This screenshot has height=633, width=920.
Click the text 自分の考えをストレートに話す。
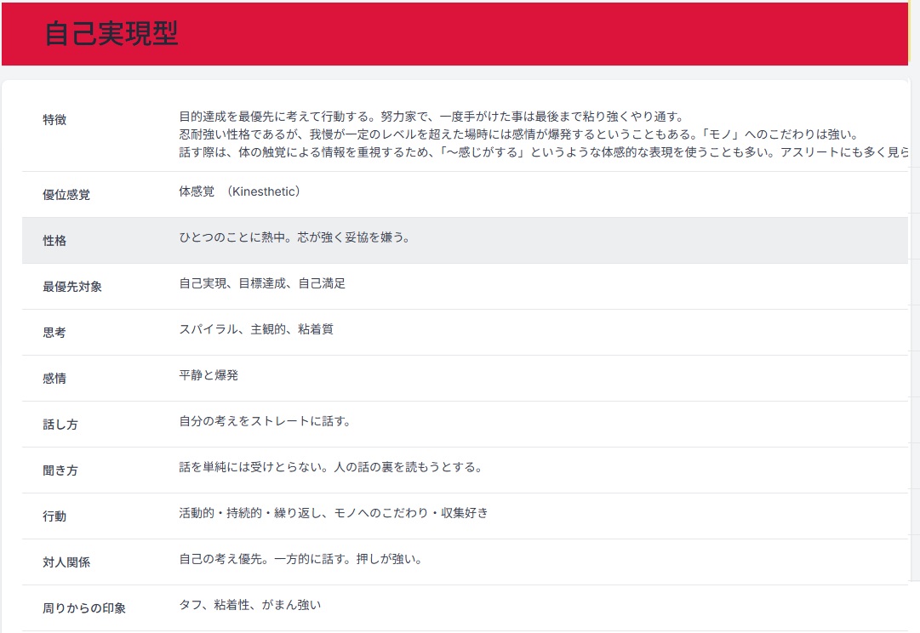(x=265, y=421)
